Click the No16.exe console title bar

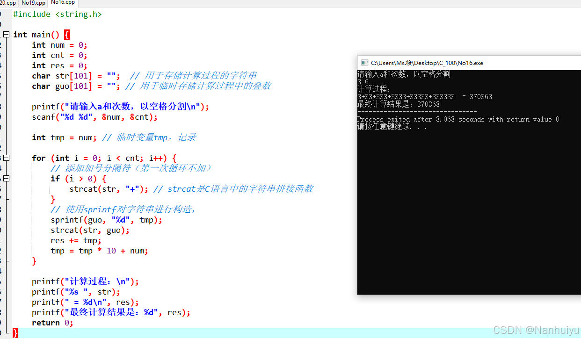point(469,63)
